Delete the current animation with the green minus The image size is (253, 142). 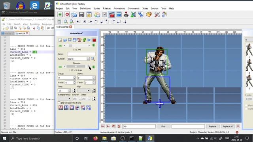pos(60,46)
